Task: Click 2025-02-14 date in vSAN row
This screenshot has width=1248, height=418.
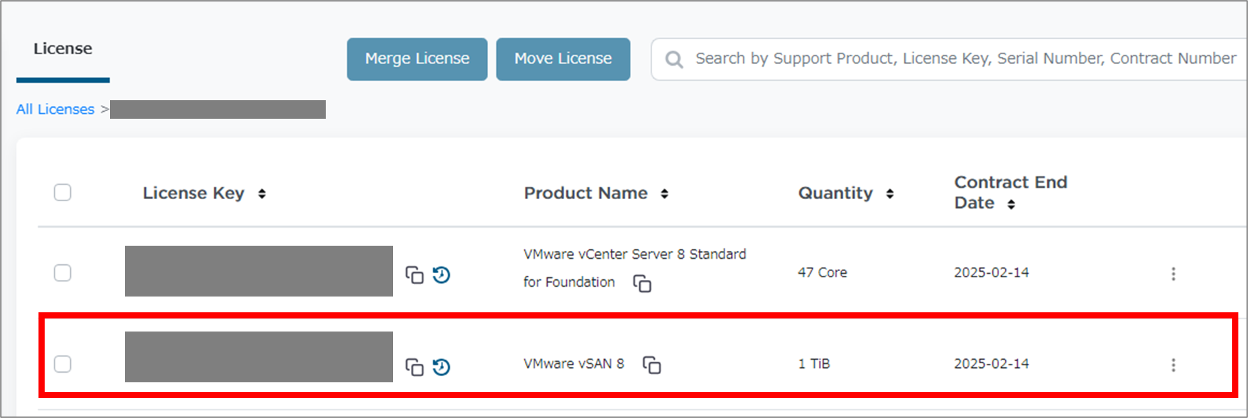Action: coord(991,364)
